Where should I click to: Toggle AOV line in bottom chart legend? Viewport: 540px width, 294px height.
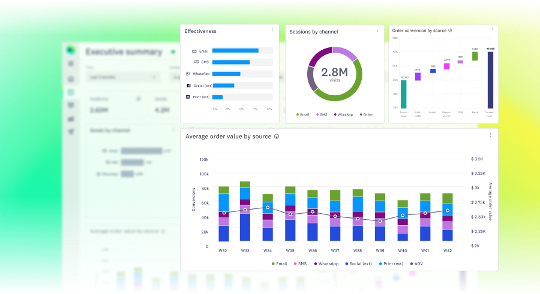[x=415, y=263]
